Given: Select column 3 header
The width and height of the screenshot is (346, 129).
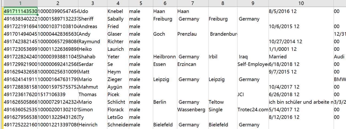Looking at the screenshot, I should [x=93, y=3].
